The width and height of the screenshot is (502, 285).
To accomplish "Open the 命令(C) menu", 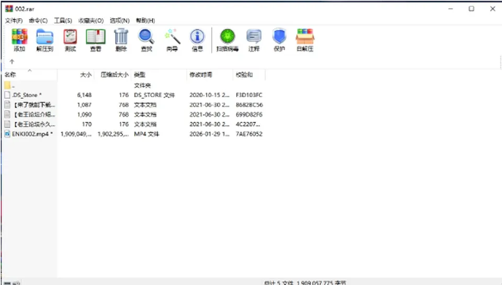I will pos(38,20).
